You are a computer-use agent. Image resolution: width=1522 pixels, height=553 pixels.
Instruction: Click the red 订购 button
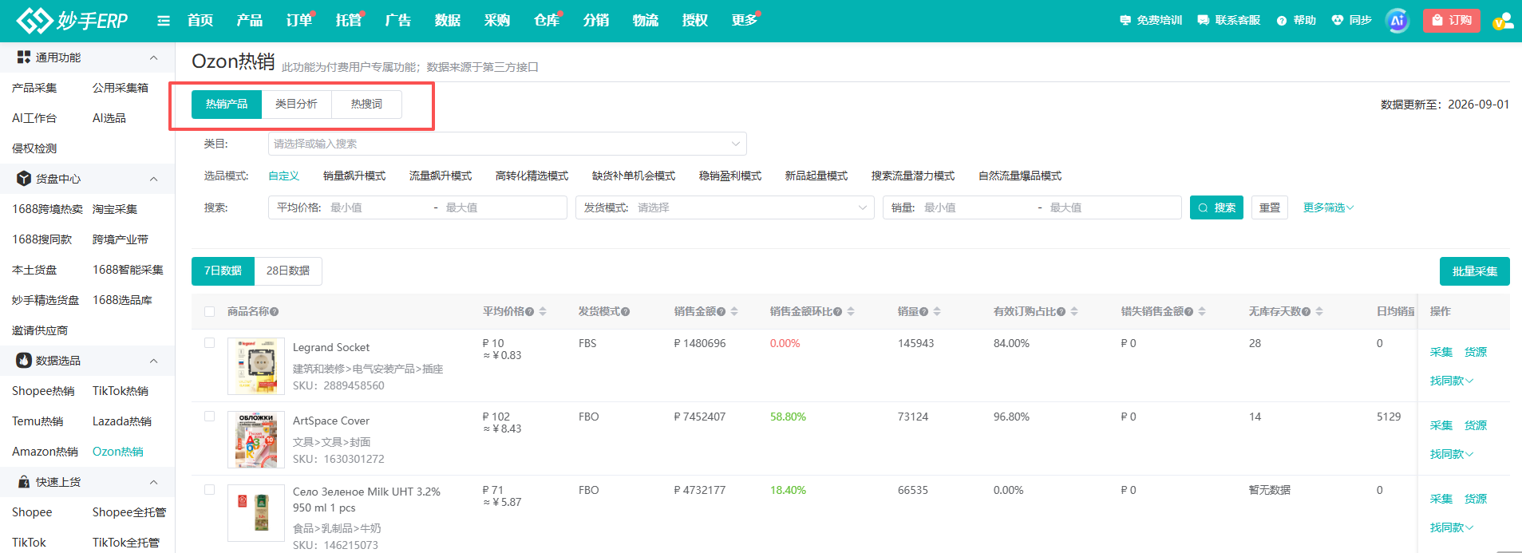click(1452, 21)
